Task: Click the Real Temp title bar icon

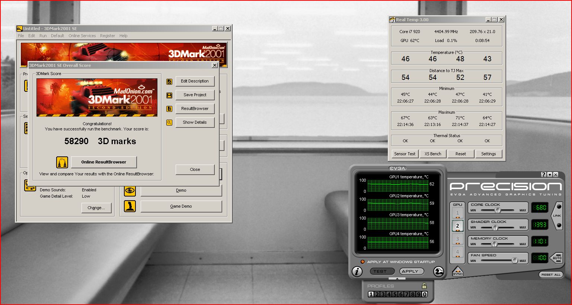Action: coord(392,20)
